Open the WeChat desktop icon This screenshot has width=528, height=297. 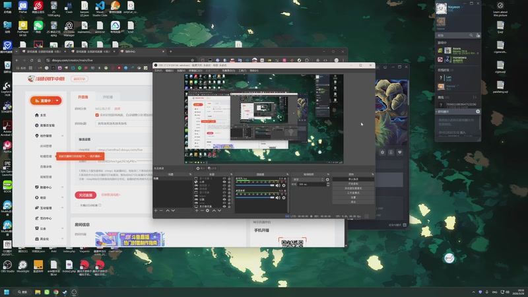pyautogui.click(x=38, y=27)
